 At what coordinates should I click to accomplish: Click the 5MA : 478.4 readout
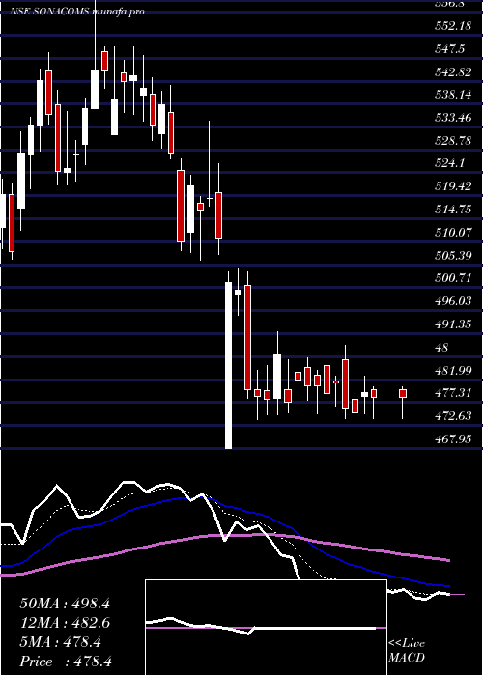60,642
